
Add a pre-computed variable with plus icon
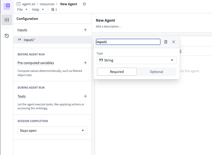(x=85, y=63)
